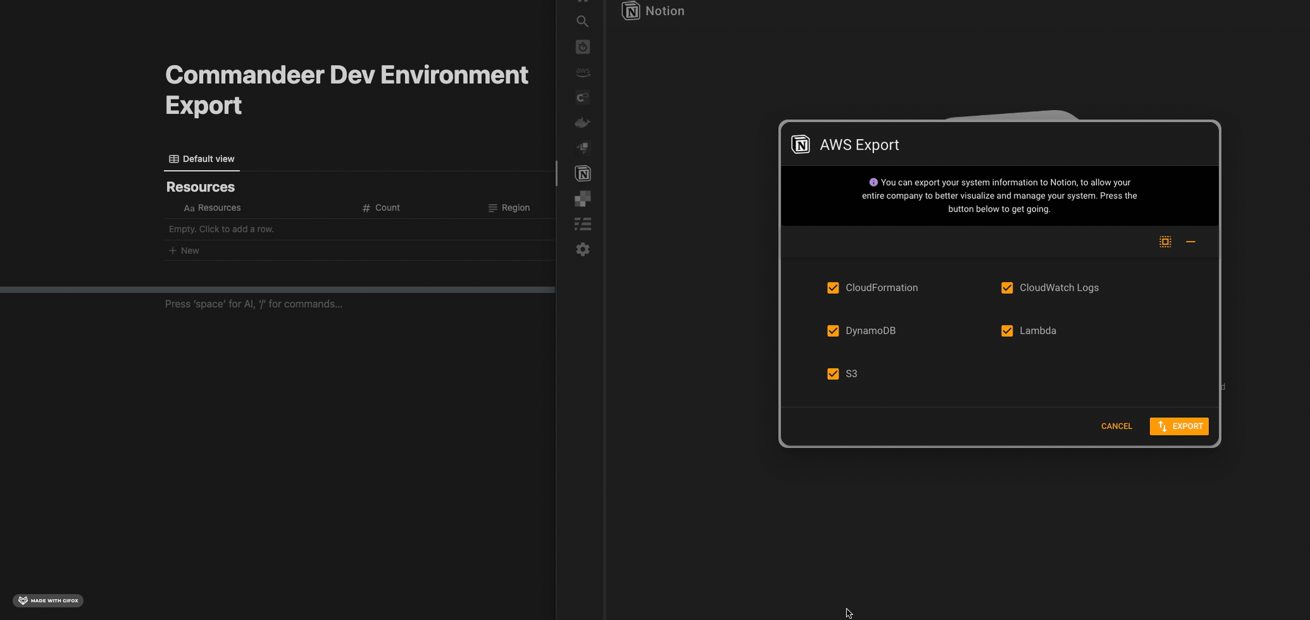Uncheck the CloudWatch Logs checkbox
Screen dimensions: 1310x620
[1007, 288]
